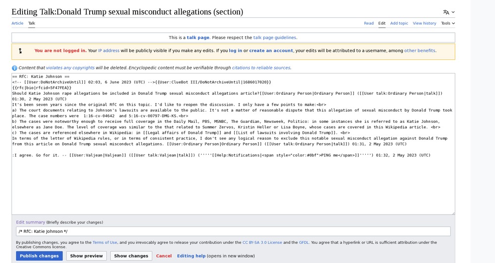Image resolution: width=495 pixels, height=263 pixels.
Task: Expand the Tools dropdown menu
Action: [447, 23]
